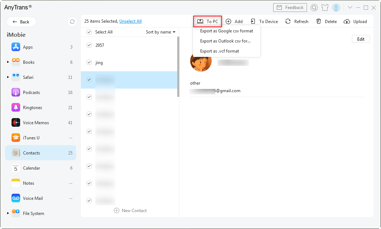This screenshot has height=229, width=381.
Task: Open the Podcasts icon in sidebar
Action: pyautogui.click(x=16, y=93)
